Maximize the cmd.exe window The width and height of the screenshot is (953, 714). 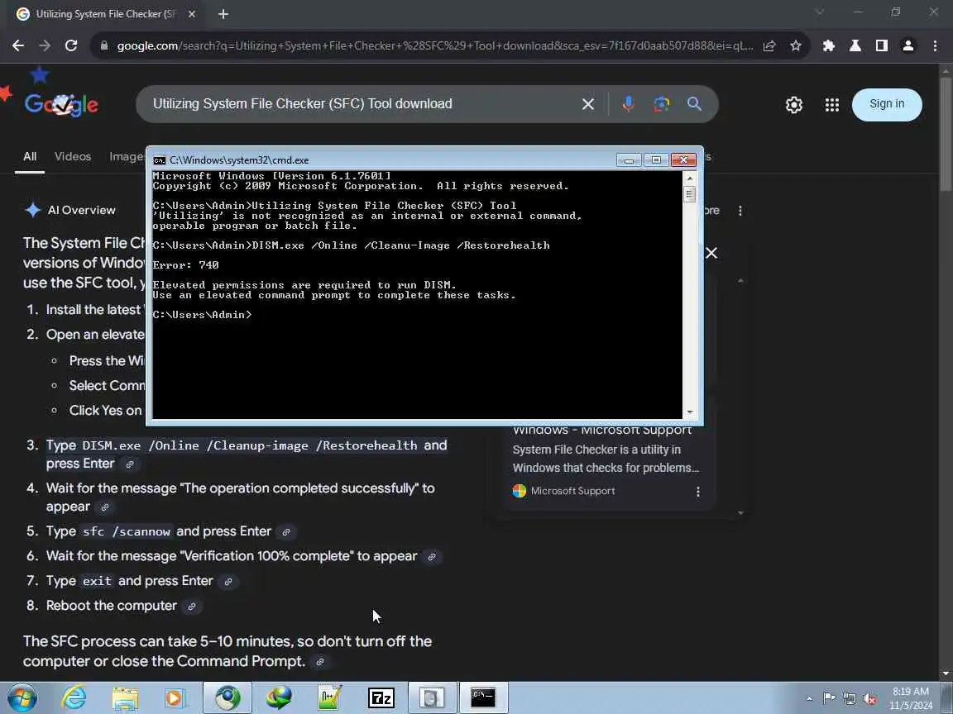pyautogui.click(x=656, y=159)
